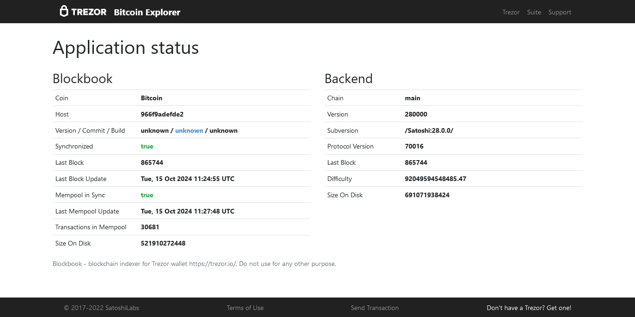This screenshot has height=317, width=635.
Task: Open the blue unknown commit link
Action: tap(189, 130)
